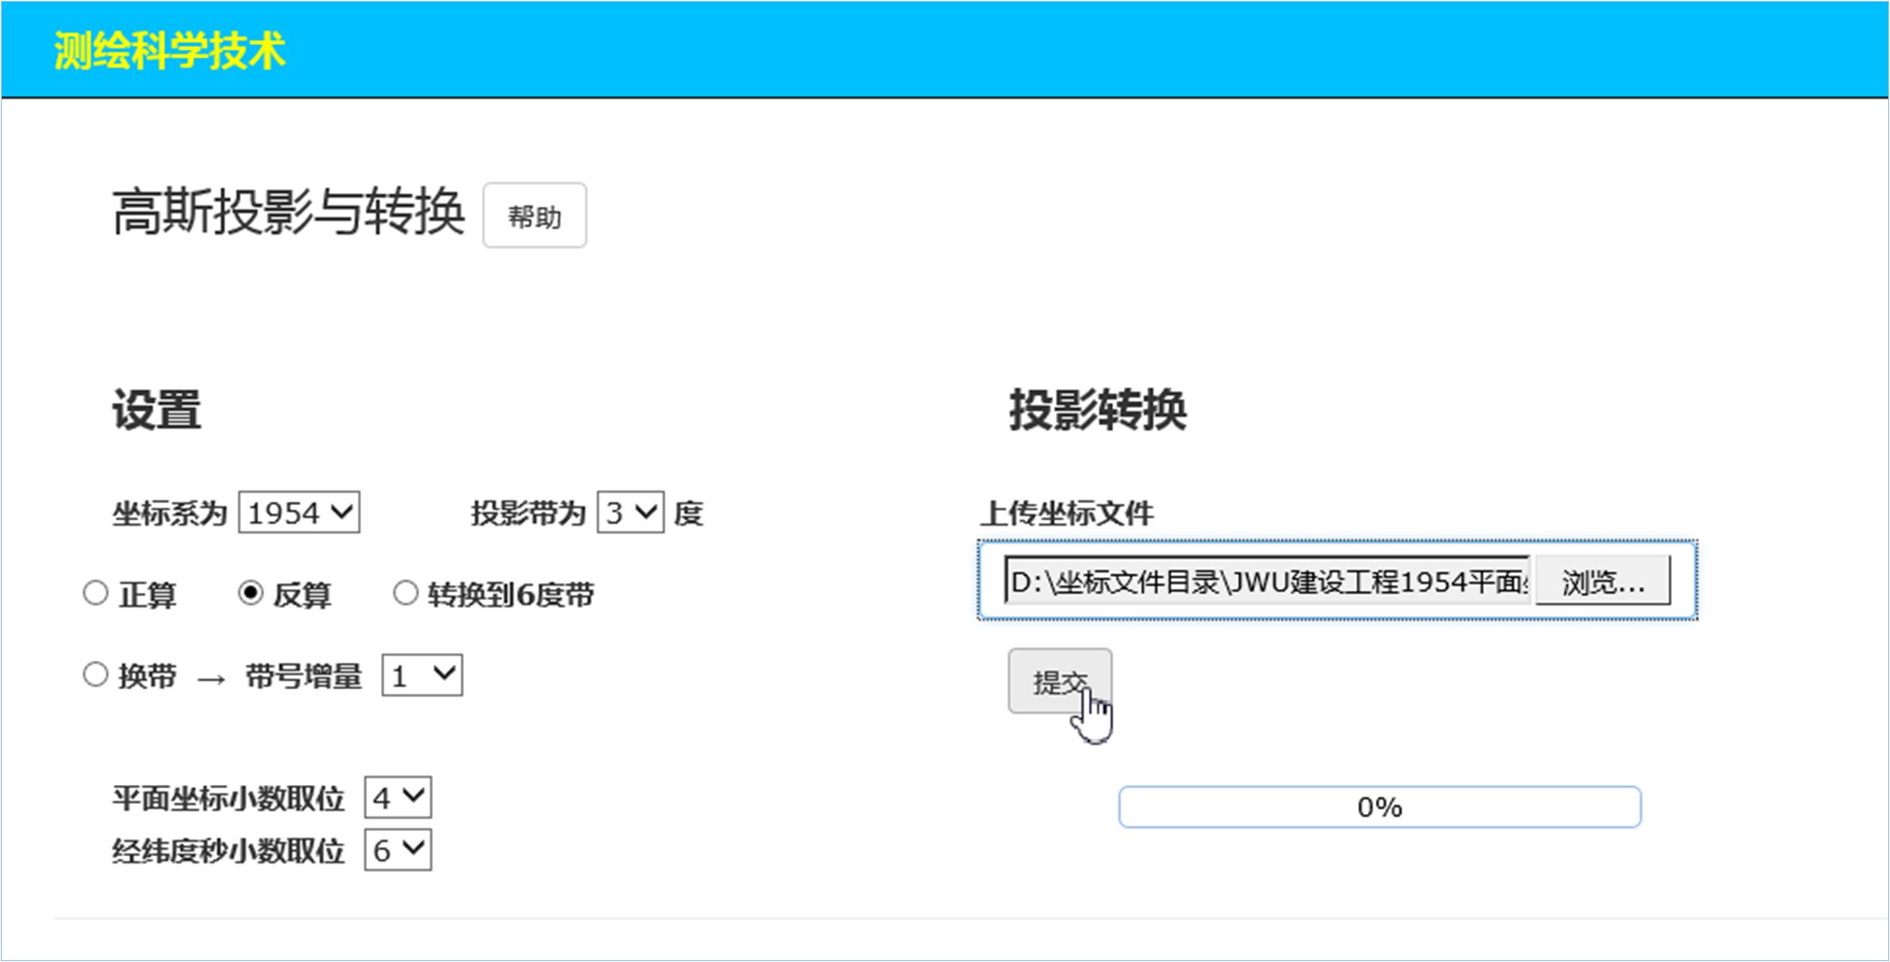Click the 帮助 help button
Image resolution: width=1890 pixels, height=962 pixels.
(x=534, y=216)
